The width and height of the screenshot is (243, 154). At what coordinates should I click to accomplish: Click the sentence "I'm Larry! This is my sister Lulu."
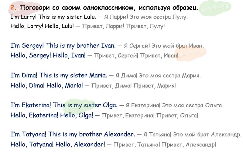point(53,17)
